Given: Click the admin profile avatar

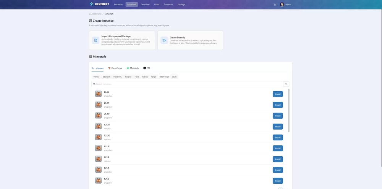Looking at the screenshot, I should point(282,4).
